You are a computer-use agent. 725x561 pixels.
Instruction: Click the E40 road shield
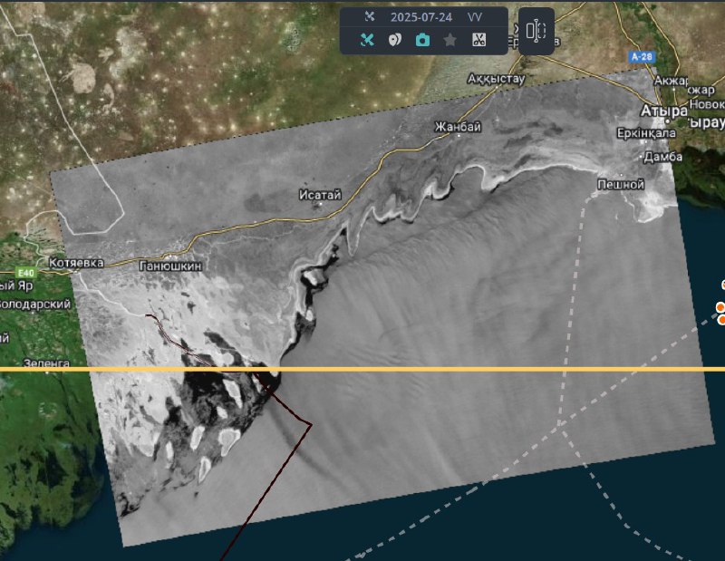(x=25, y=273)
